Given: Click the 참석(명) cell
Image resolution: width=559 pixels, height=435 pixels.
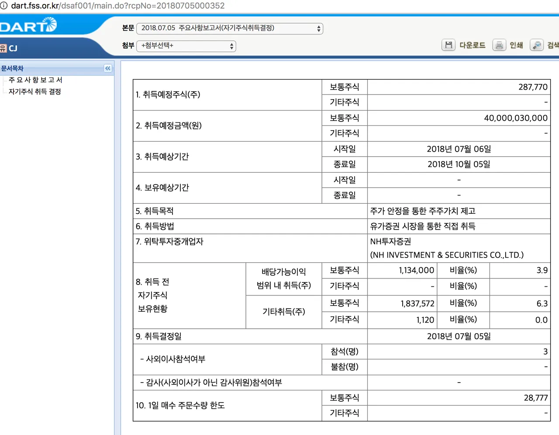Looking at the screenshot, I should pos(345,351).
